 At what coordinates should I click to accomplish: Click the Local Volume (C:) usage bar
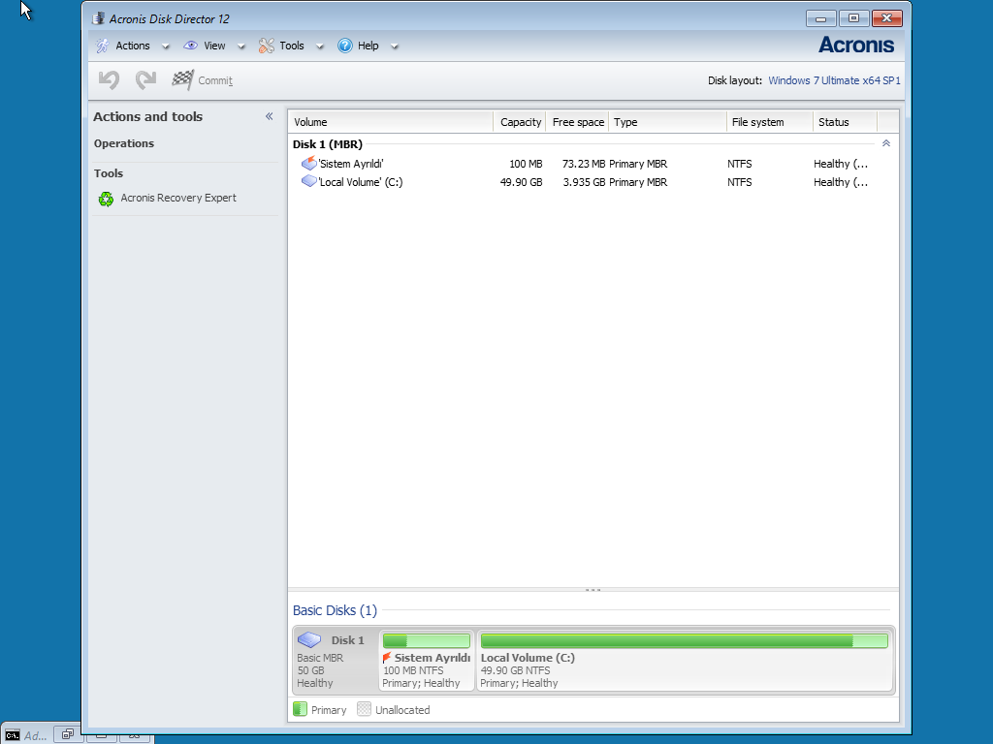684,641
